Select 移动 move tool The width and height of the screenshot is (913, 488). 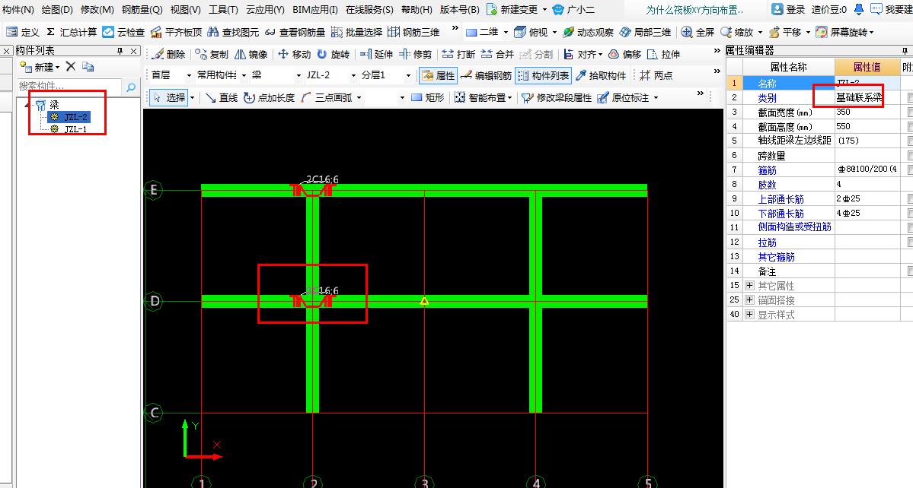pyautogui.click(x=294, y=54)
